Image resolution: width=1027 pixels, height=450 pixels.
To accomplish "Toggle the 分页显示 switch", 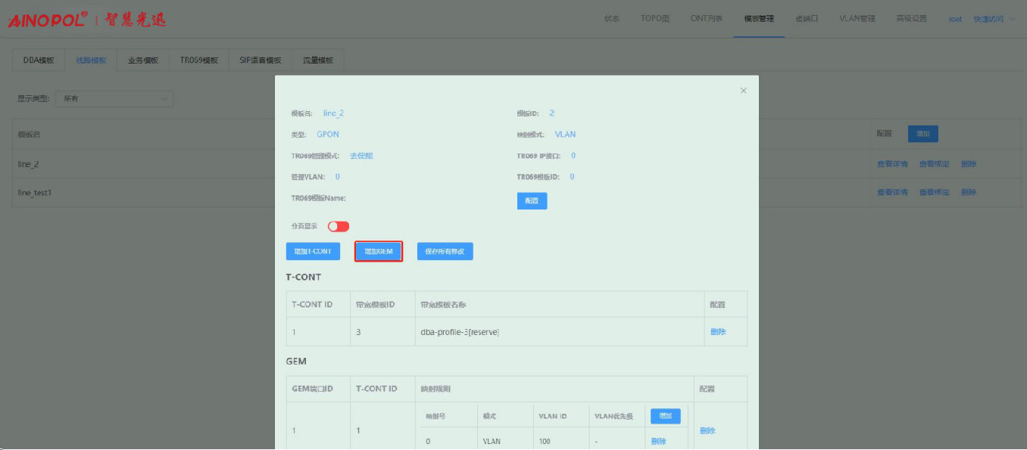I will coord(339,226).
